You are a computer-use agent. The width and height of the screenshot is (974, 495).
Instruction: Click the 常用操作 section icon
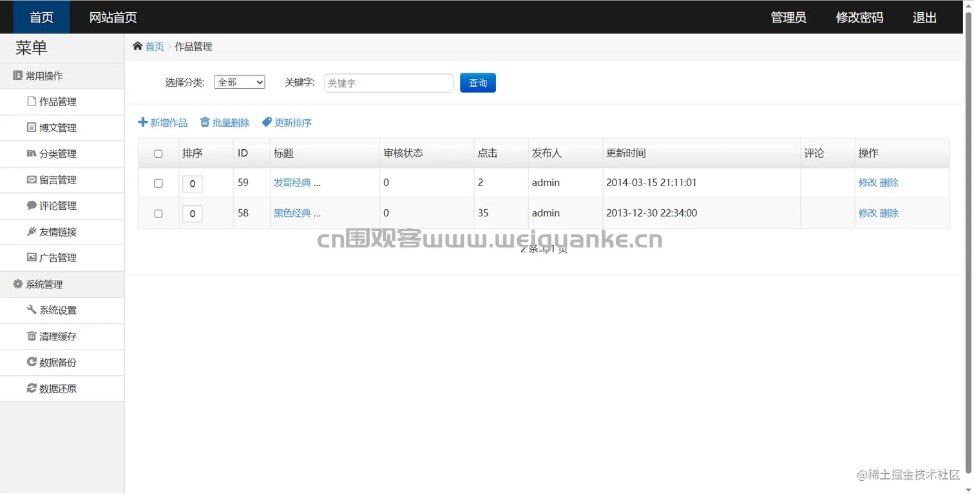point(18,75)
